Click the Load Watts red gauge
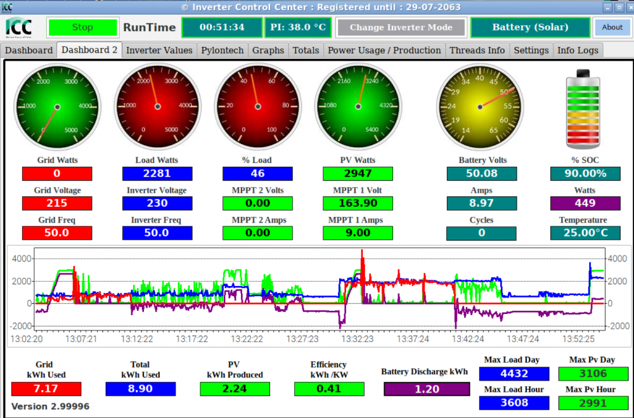 click(x=158, y=107)
